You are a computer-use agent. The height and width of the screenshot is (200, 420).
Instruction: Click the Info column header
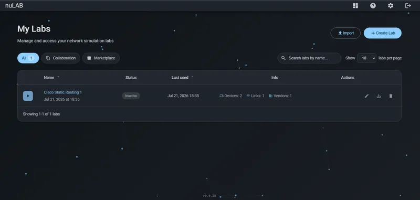[275, 78]
